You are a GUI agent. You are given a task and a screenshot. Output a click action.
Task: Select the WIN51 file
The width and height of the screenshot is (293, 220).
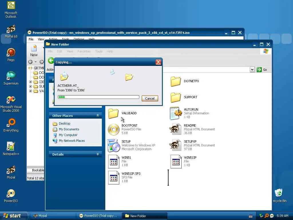pos(120,162)
